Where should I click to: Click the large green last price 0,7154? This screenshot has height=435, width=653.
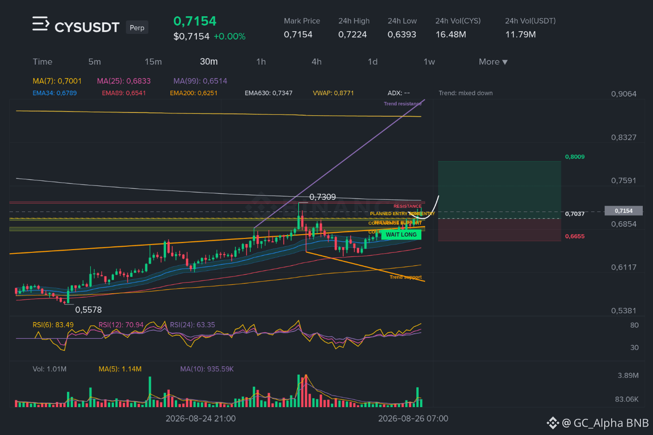195,21
